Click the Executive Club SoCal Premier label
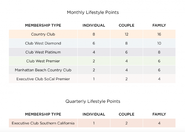185x132 pixels. click(43, 79)
